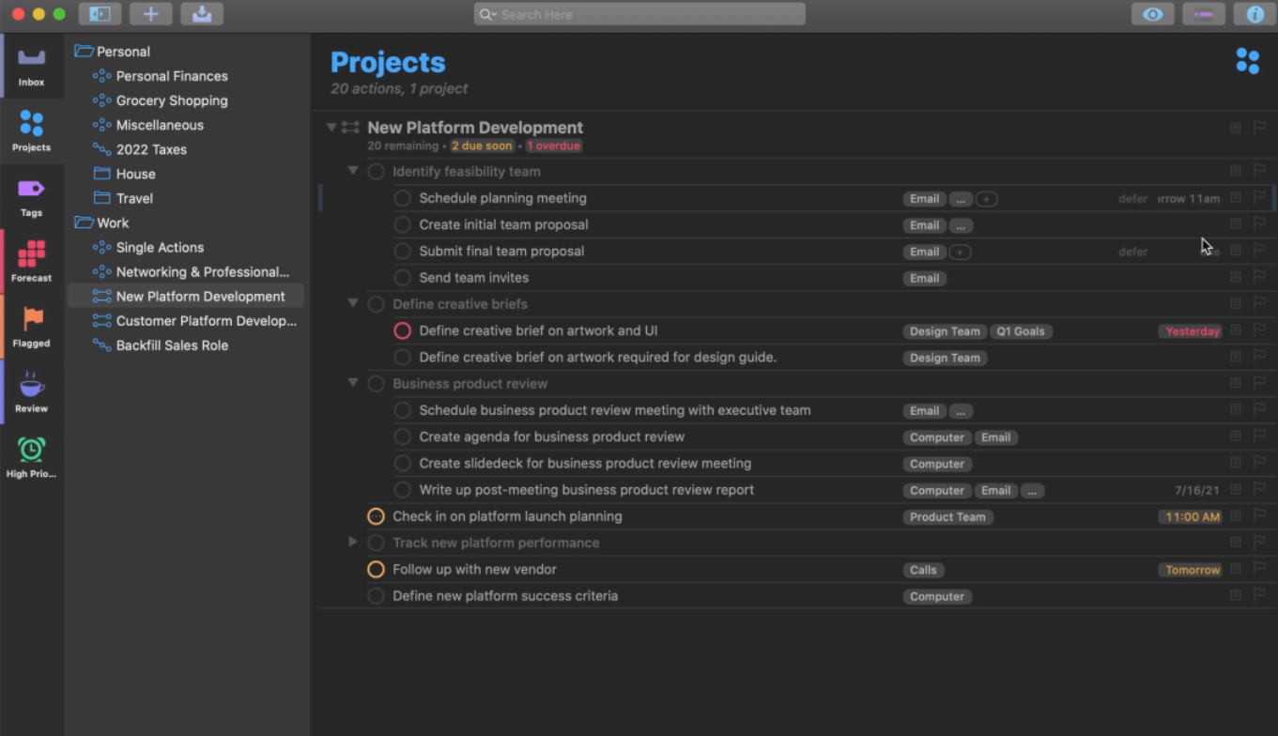Switch to the Tags perspective
The height and width of the screenshot is (736, 1278).
click(x=32, y=196)
